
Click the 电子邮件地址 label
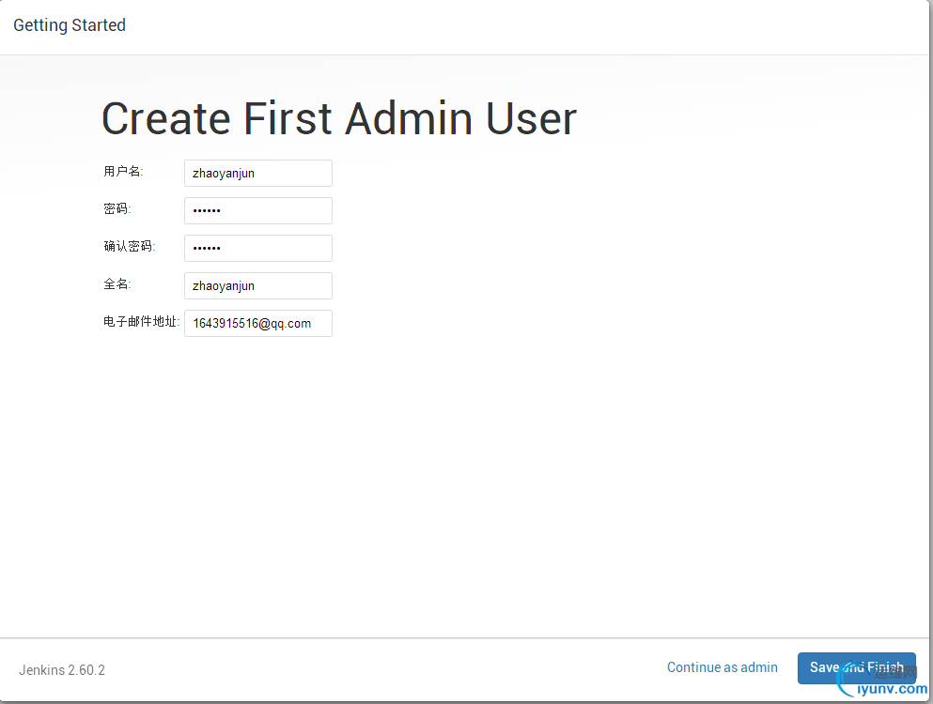tap(142, 322)
